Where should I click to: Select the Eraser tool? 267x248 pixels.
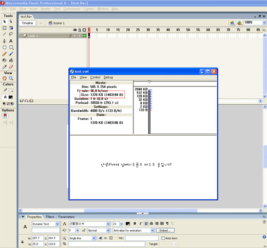[x=11, y=67]
